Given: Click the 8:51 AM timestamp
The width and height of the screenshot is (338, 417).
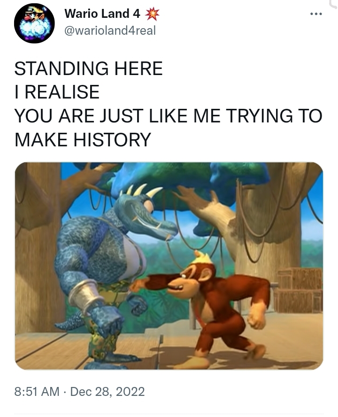Looking at the screenshot, I should (x=37, y=392).
